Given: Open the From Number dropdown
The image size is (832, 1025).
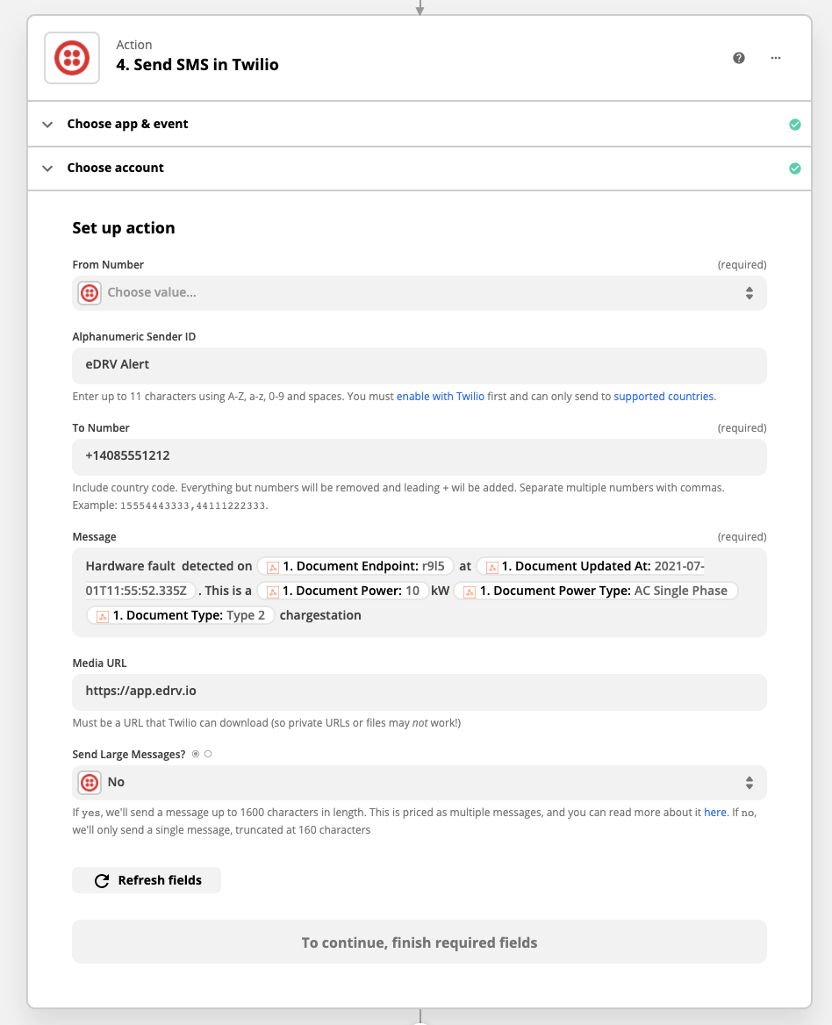Looking at the screenshot, I should 419,293.
